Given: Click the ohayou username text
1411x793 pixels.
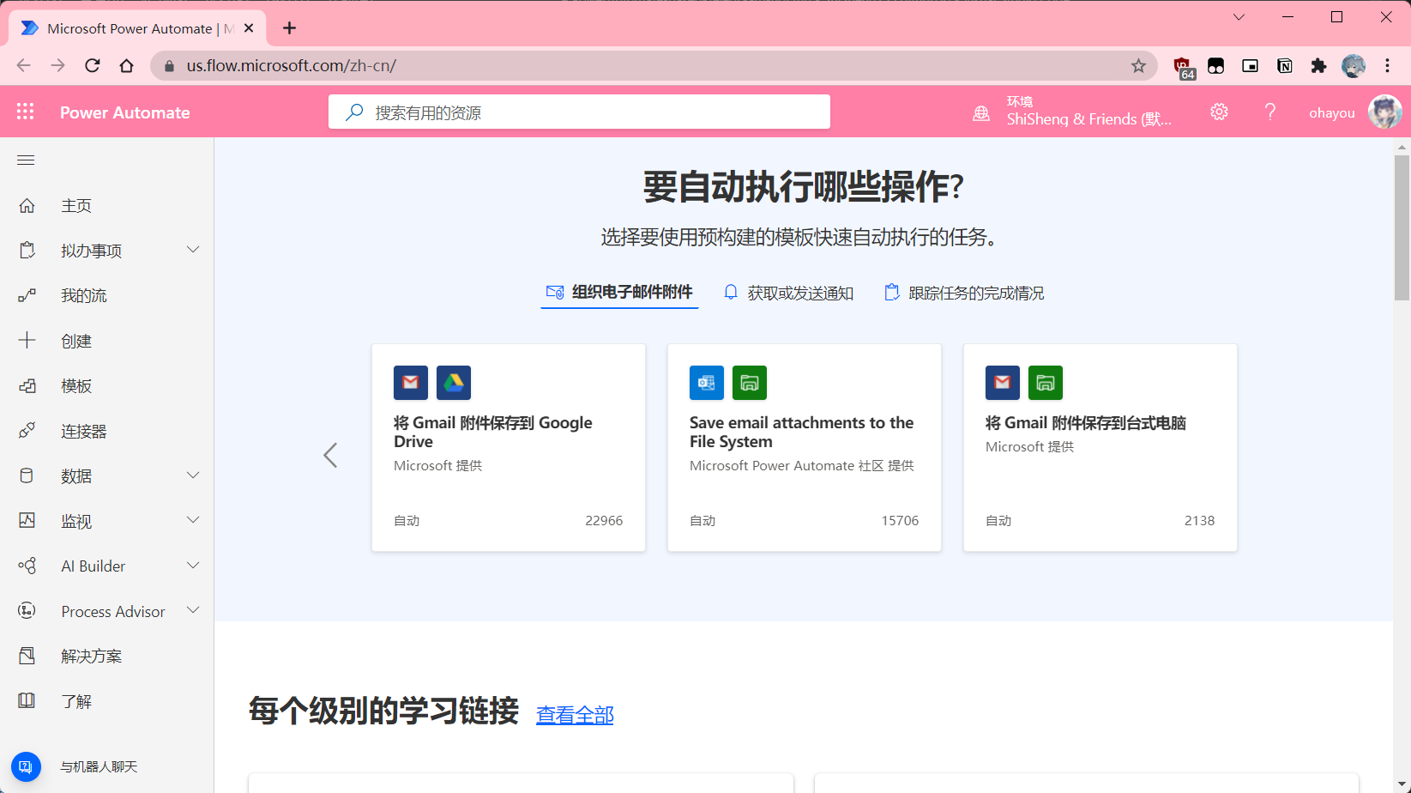Looking at the screenshot, I should coord(1332,112).
